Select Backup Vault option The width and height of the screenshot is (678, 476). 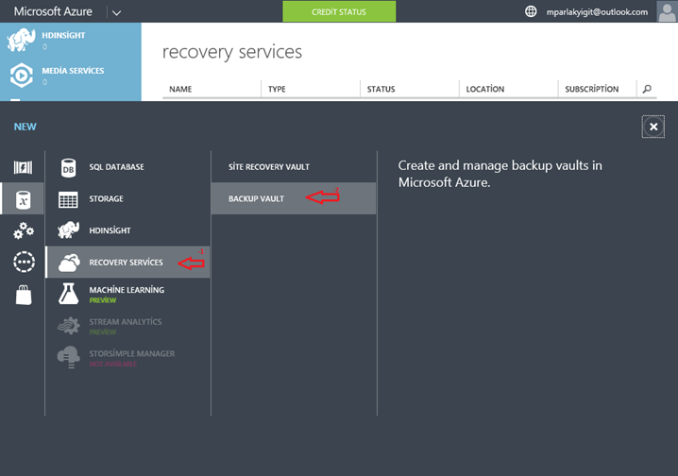pyautogui.click(x=294, y=198)
